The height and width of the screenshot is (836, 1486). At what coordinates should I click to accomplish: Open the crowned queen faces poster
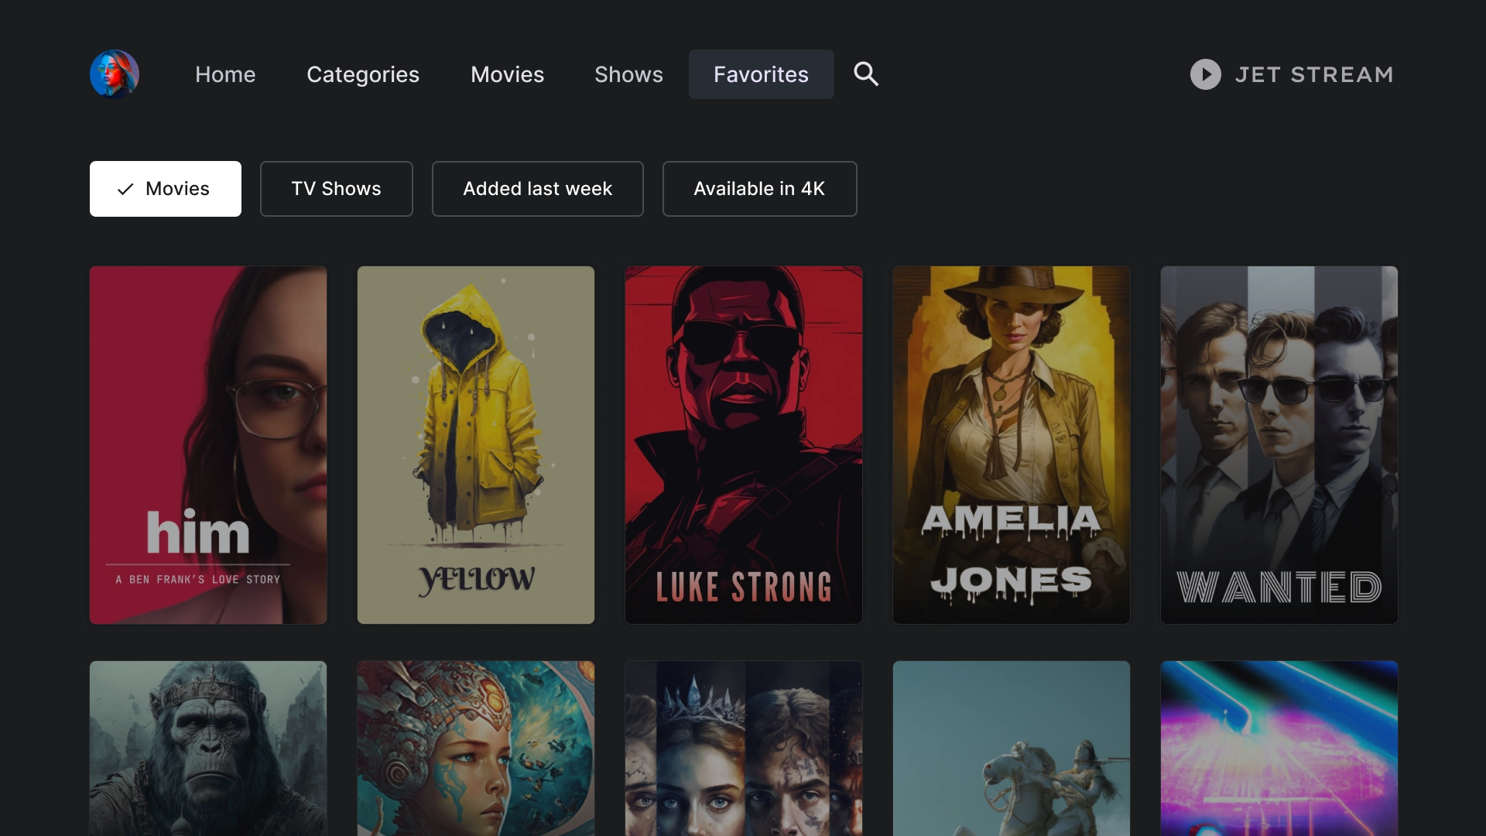(744, 748)
